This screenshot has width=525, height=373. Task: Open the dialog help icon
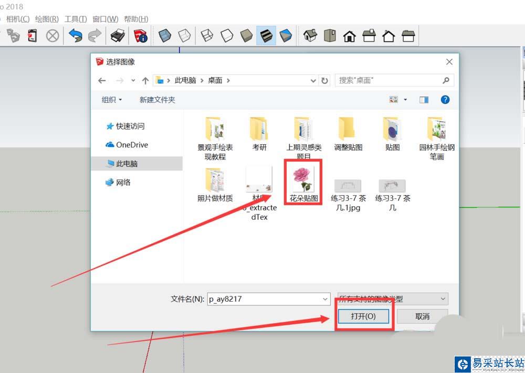(x=445, y=100)
